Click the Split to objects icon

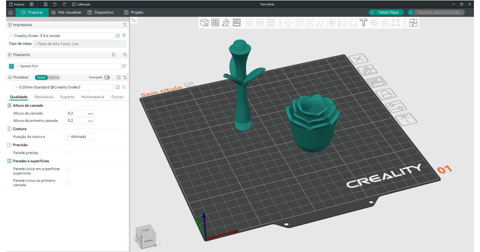(x=249, y=22)
